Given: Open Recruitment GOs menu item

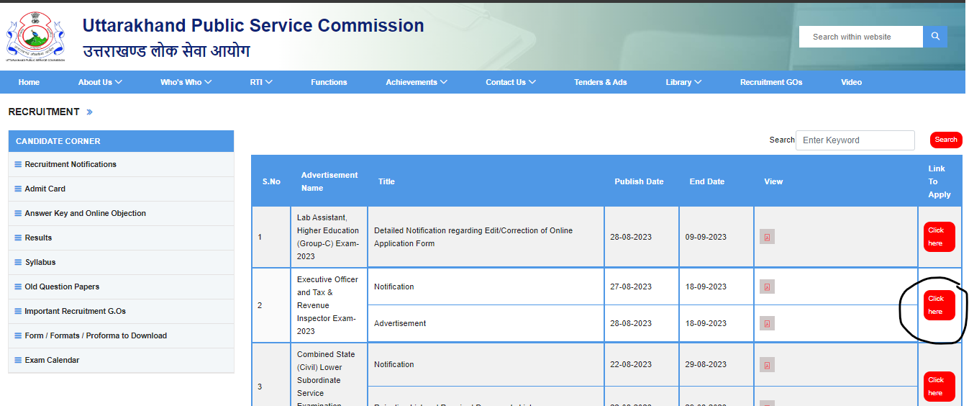Looking at the screenshot, I should (x=771, y=82).
